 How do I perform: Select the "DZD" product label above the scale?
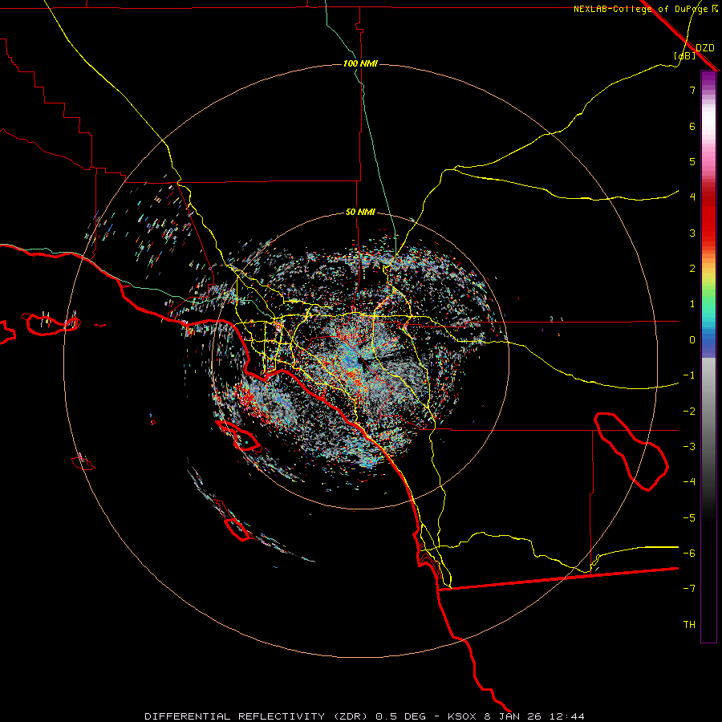coord(704,48)
